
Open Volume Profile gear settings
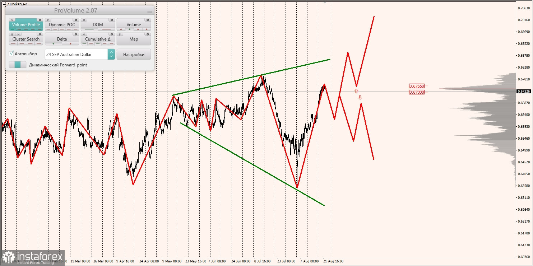[40, 20]
